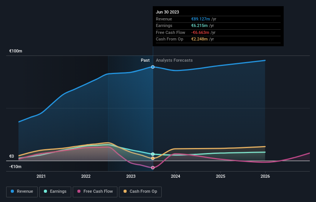Click the -€10m y-axis label
Screen dimensions: 316x202
tap(15, 167)
